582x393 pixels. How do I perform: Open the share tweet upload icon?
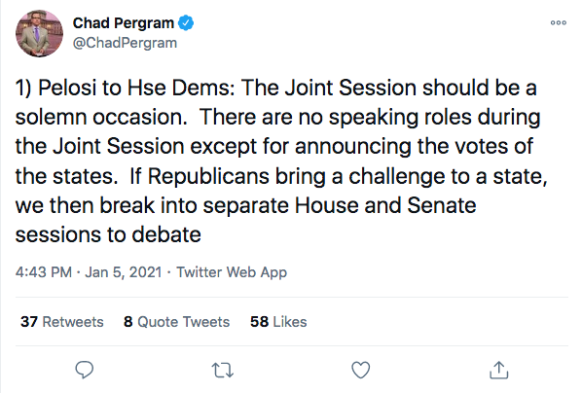click(499, 370)
